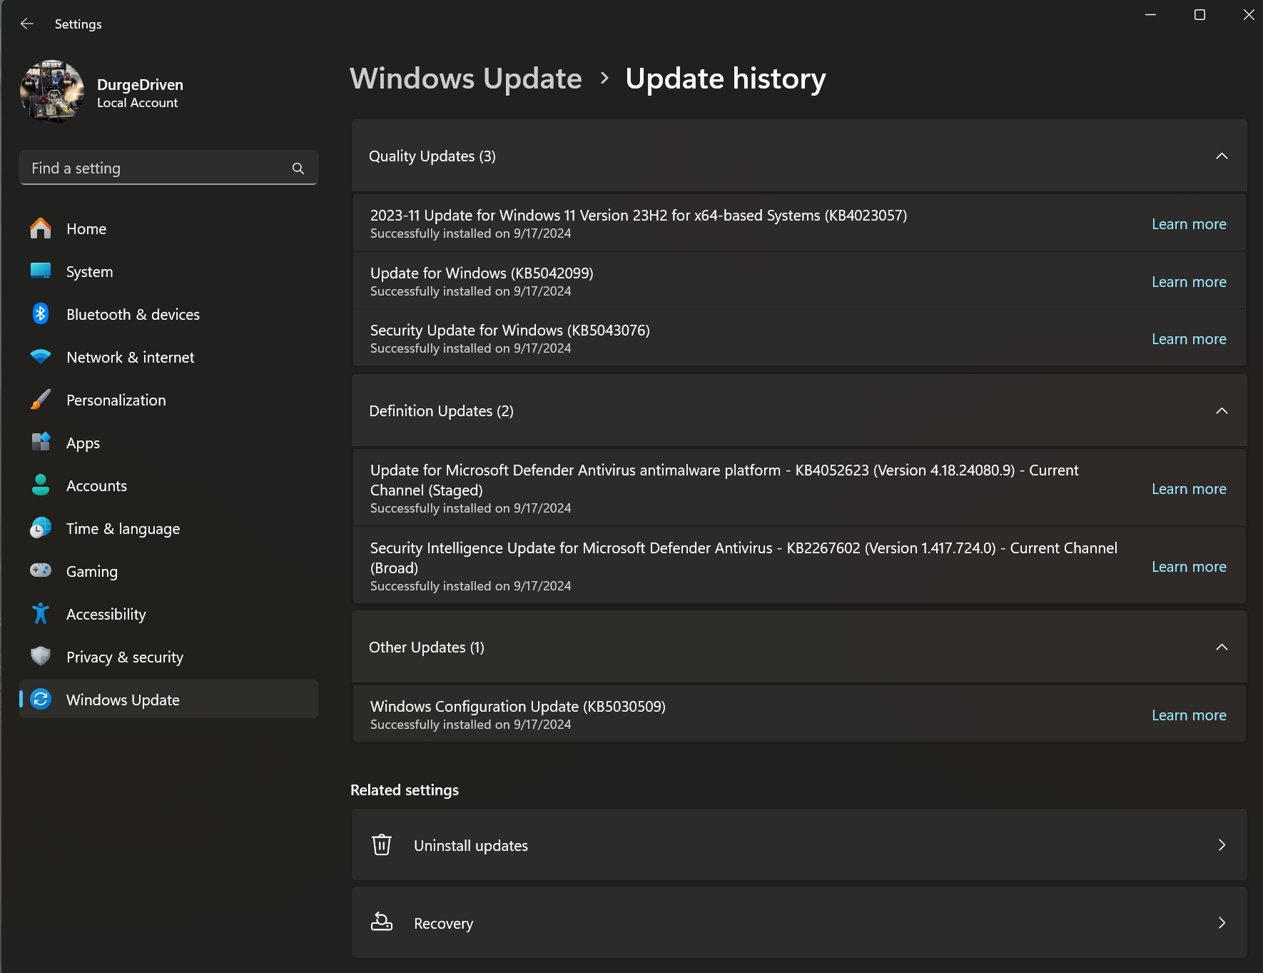Viewport: 1263px width, 973px height.
Task: Learn more about Defender platform KB4052623
Action: 1189,489
